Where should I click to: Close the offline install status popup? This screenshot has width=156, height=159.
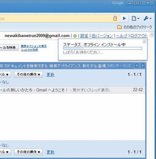(x=144, y=42)
